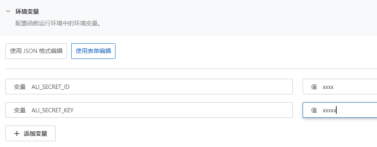Click the value field containing xxxx
Image resolution: width=377 pixels, height=147 pixels.
(340, 87)
